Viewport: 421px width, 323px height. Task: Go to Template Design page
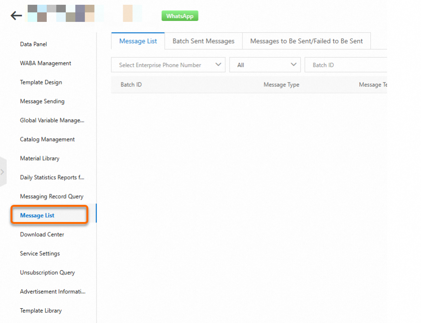click(x=41, y=82)
